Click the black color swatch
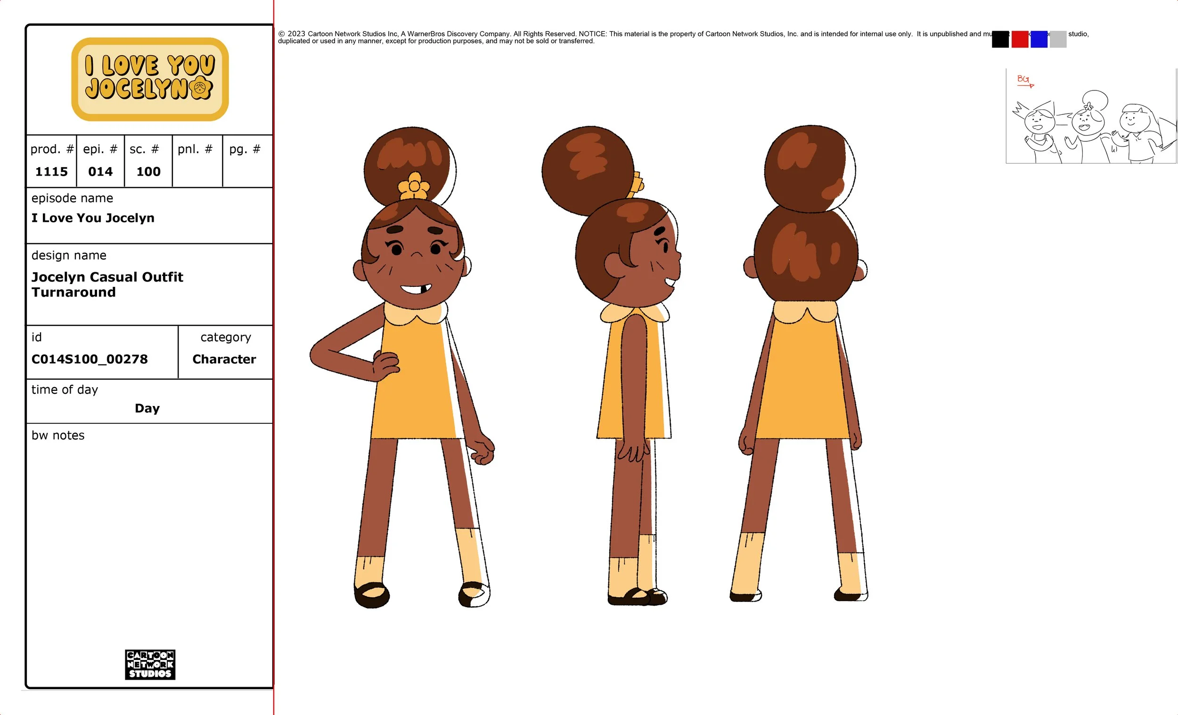Screen dimensions: 1178x715 click(1000, 39)
